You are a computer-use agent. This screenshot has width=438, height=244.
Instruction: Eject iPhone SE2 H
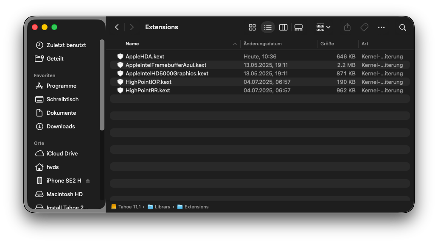click(x=88, y=181)
